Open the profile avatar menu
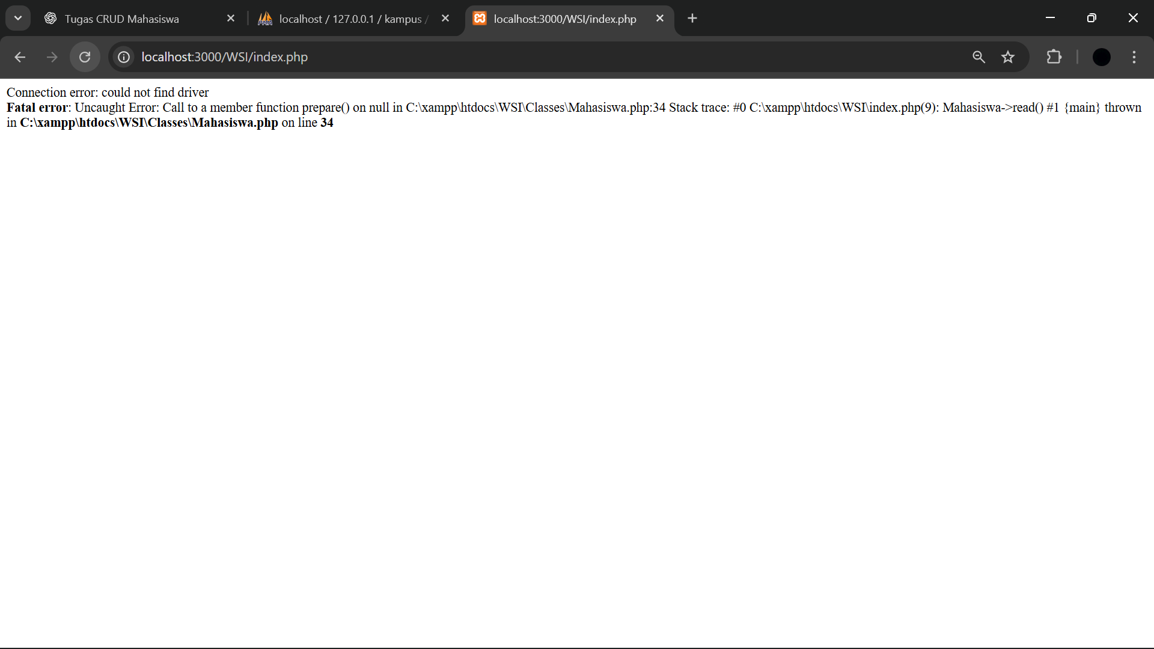The image size is (1154, 649). coord(1101,57)
